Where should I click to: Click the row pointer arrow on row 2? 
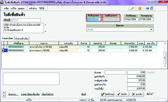coord(3,50)
